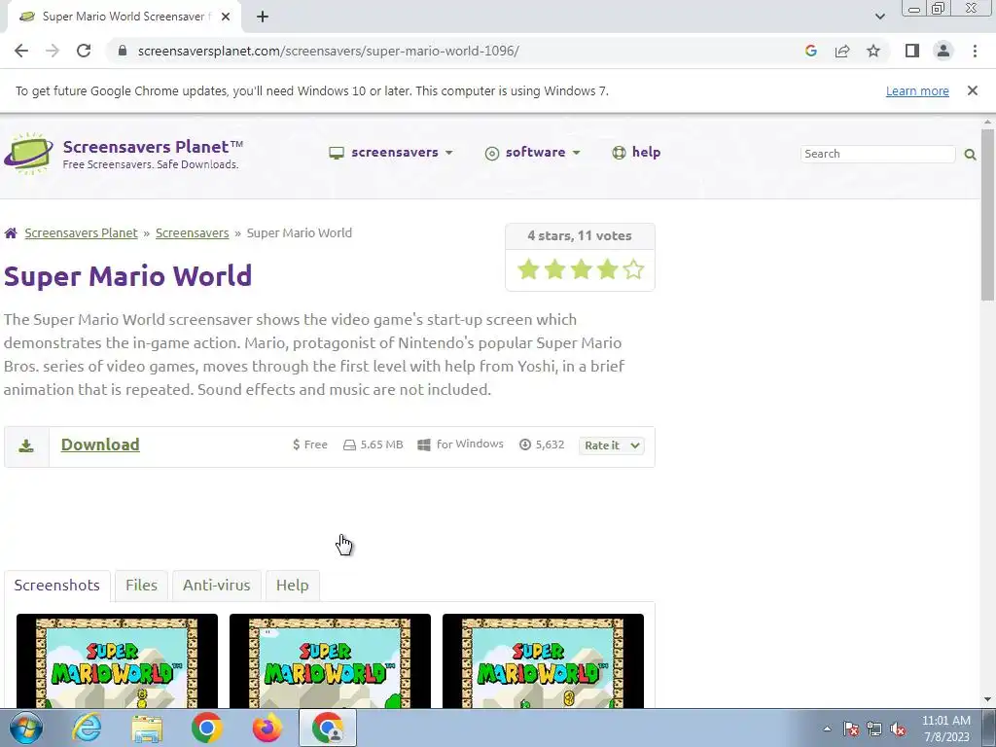Viewport: 996px width, 747px height.
Task: Expand the Rate it dropdown
Action: click(611, 445)
